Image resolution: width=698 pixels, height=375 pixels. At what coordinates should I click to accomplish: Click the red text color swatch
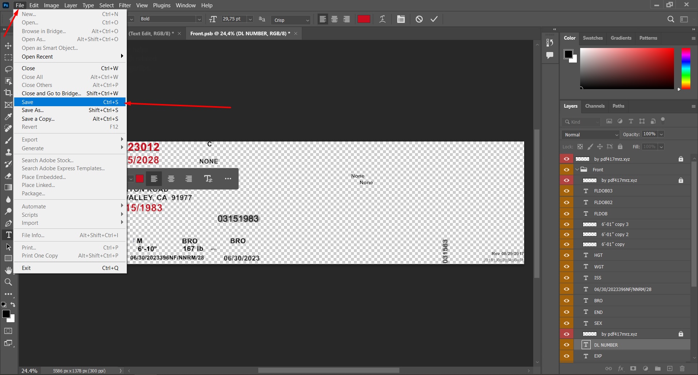[364, 19]
